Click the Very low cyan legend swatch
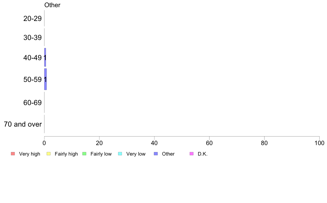The image size is (327, 203). point(120,154)
